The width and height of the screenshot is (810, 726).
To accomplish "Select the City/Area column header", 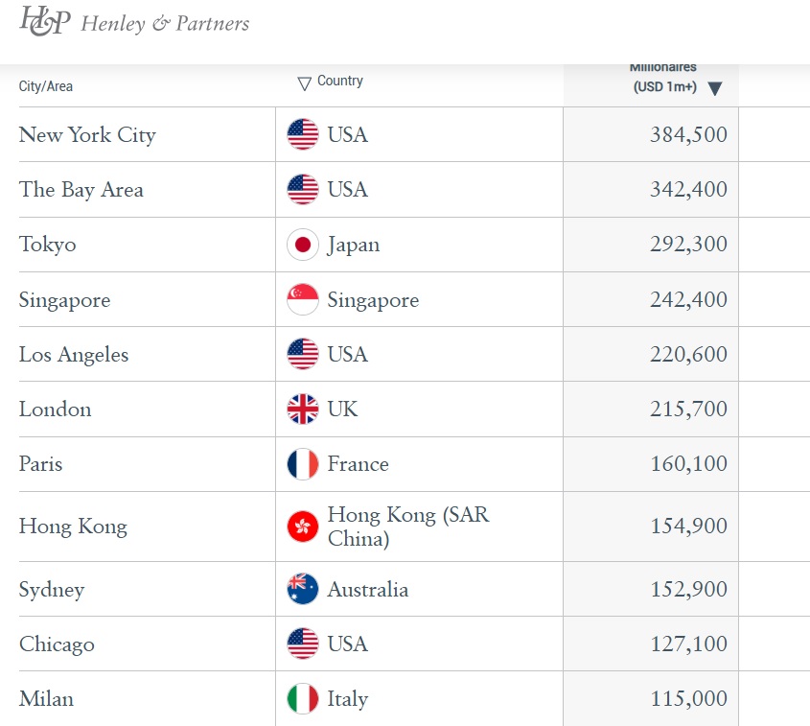I will pos(46,86).
